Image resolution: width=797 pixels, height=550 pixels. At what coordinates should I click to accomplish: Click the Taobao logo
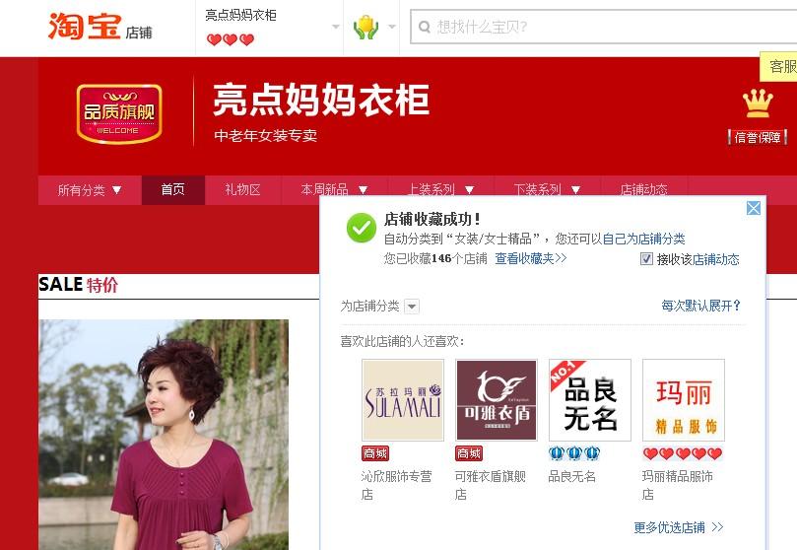click(86, 26)
